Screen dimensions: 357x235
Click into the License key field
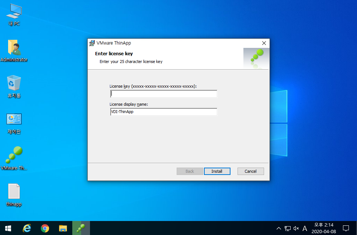point(164,94)
